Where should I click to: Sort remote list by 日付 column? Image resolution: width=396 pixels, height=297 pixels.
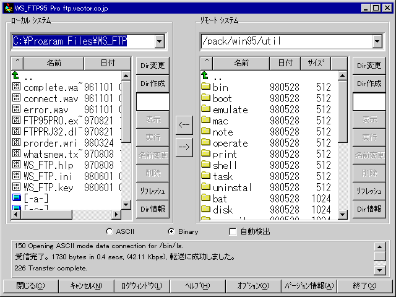pyautogui.click(x=285, y=63)
